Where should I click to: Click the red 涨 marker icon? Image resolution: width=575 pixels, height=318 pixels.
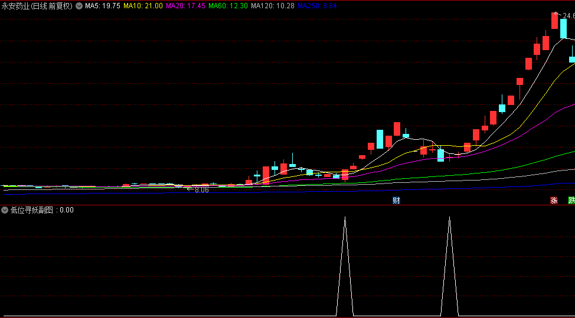[x=554, y=201]
